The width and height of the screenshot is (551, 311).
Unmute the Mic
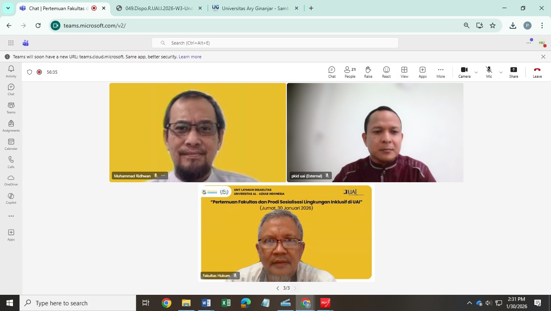point(489,72)
